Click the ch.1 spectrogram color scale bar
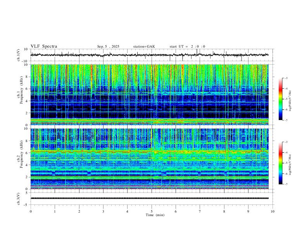 (x=281, y=99)
